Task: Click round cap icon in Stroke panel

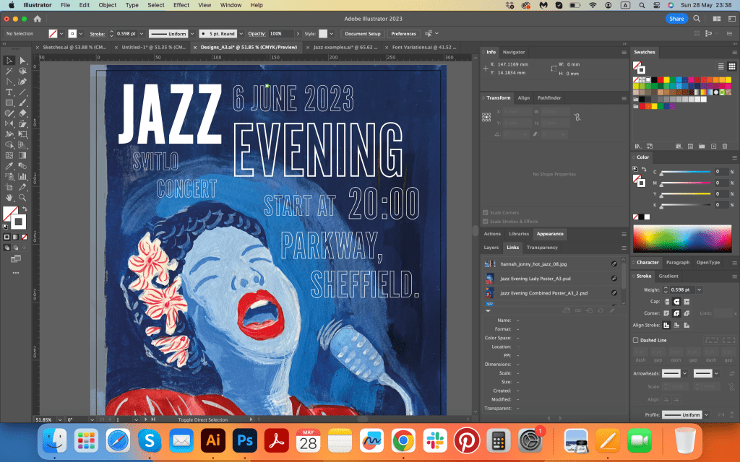Action: (x=676, y=301)
